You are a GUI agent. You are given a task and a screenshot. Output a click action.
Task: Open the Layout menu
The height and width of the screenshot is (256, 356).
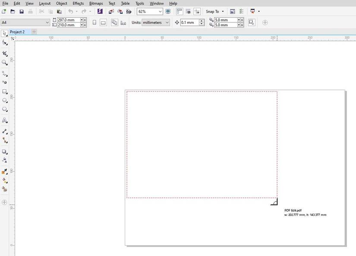[45, 3]
